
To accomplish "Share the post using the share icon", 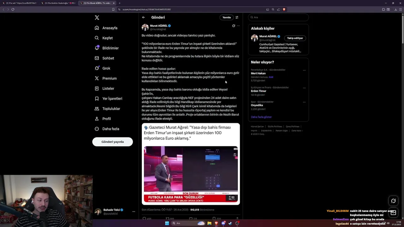I will [237, 218].
